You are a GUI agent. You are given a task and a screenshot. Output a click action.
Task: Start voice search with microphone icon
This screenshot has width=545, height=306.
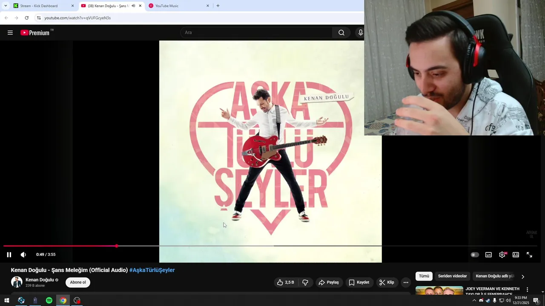[x=360, y=33]
